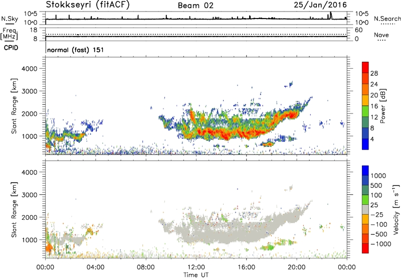Click the Velocity [m s-1] color bar label
Screen dimensions: 401x278
pos(396,209)
